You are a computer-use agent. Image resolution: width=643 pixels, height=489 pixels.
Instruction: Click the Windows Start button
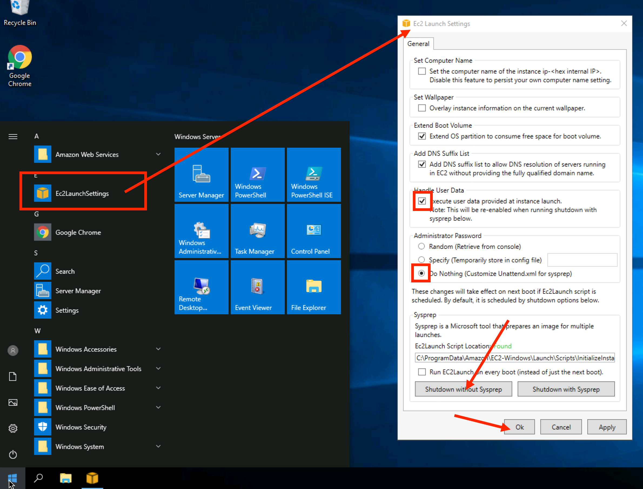12,478
